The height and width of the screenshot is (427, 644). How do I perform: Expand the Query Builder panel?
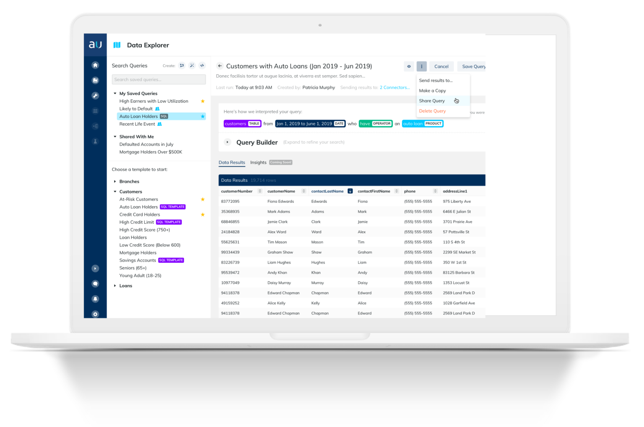[227, 142]
